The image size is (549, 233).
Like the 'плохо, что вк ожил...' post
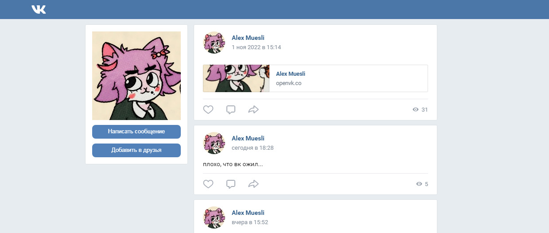click(208, 184)
